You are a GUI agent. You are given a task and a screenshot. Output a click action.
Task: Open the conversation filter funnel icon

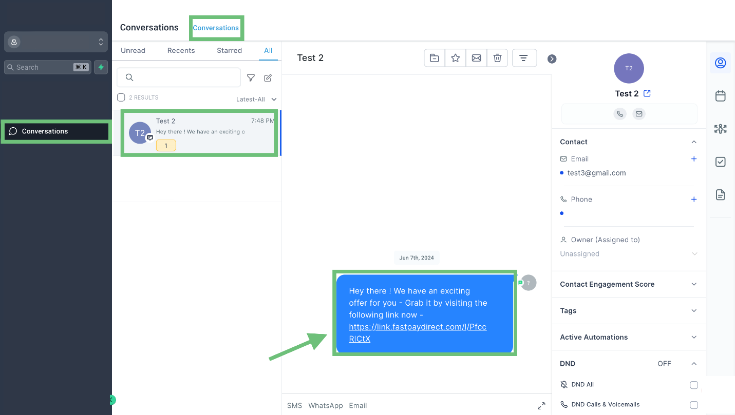pos(251,78)
